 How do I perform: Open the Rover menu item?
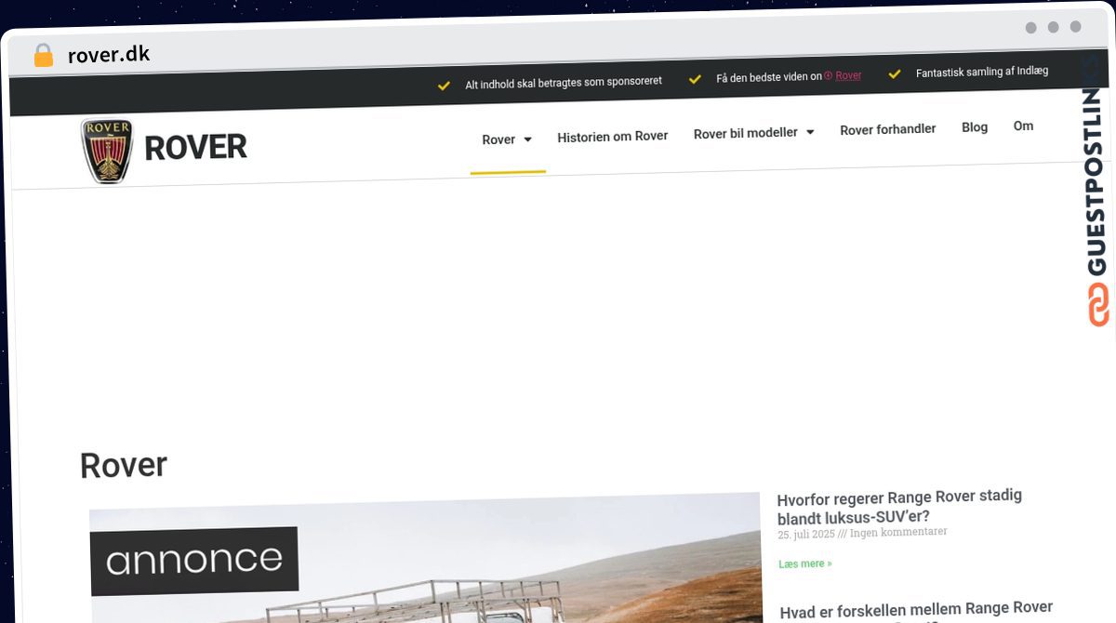[498, 139]
